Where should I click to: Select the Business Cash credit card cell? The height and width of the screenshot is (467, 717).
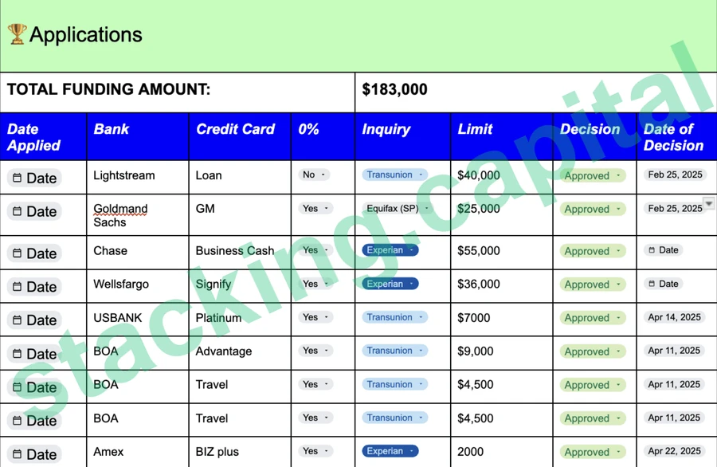coord(240,253)
